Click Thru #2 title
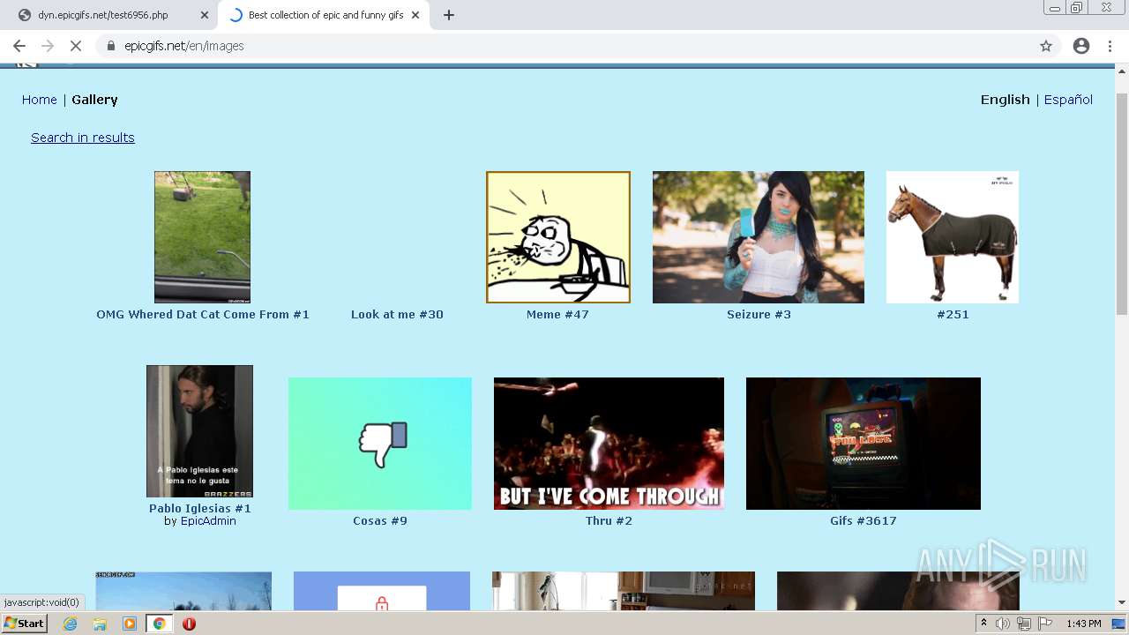1129x635 pixels. 609,521
